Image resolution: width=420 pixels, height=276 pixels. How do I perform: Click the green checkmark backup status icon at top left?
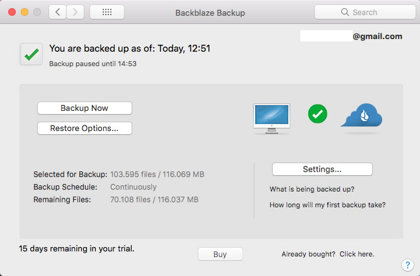[x=31, y=54]
